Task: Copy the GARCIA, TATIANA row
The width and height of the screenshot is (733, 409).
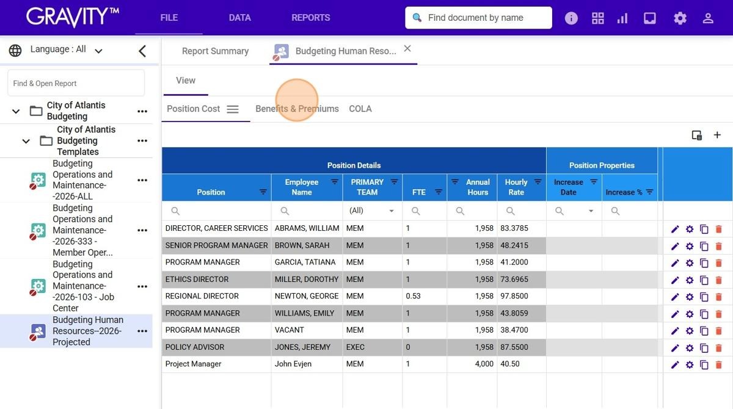Action: pyautogui.click(x=704, y=263)
